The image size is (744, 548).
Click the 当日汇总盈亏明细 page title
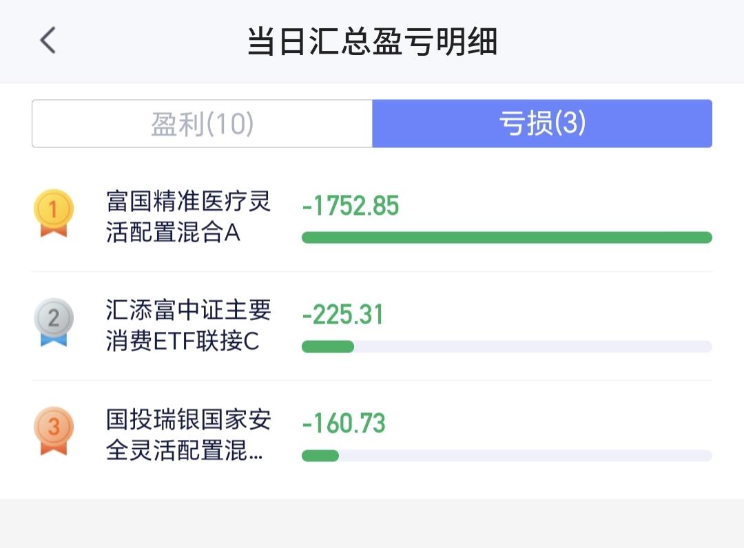click(372, 41)
